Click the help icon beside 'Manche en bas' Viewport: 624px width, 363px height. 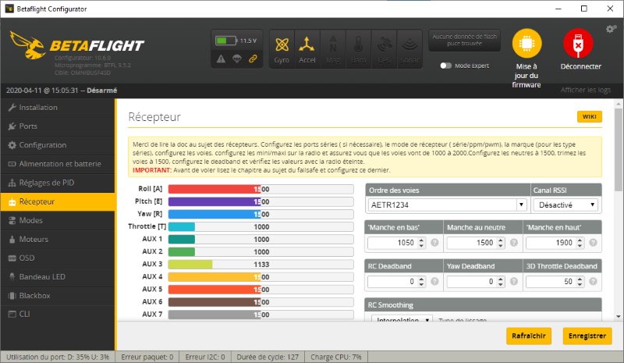(436, 243)
